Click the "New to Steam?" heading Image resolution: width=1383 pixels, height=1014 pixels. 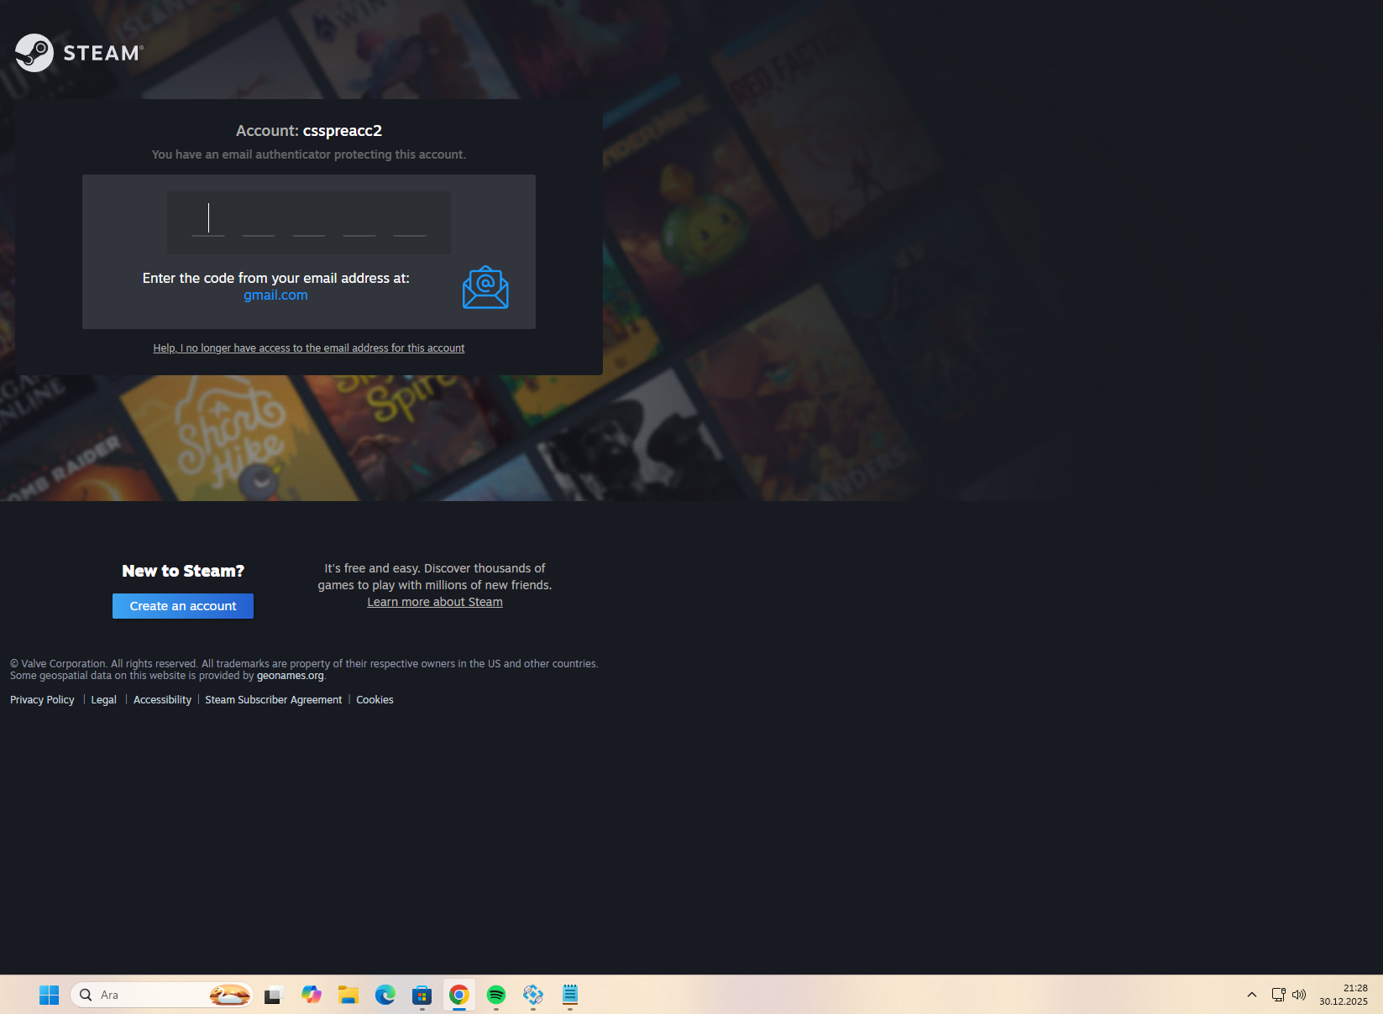coord(183,571)
